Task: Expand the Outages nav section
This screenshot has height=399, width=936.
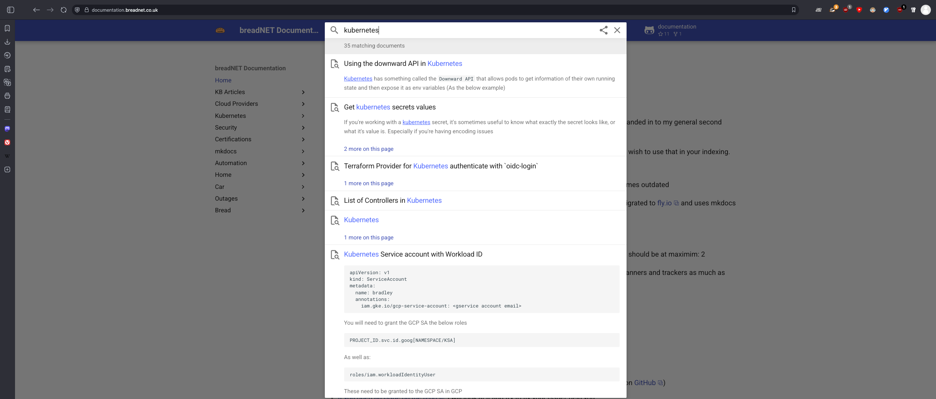Action: pyautogui.click(x=303, y=199)
